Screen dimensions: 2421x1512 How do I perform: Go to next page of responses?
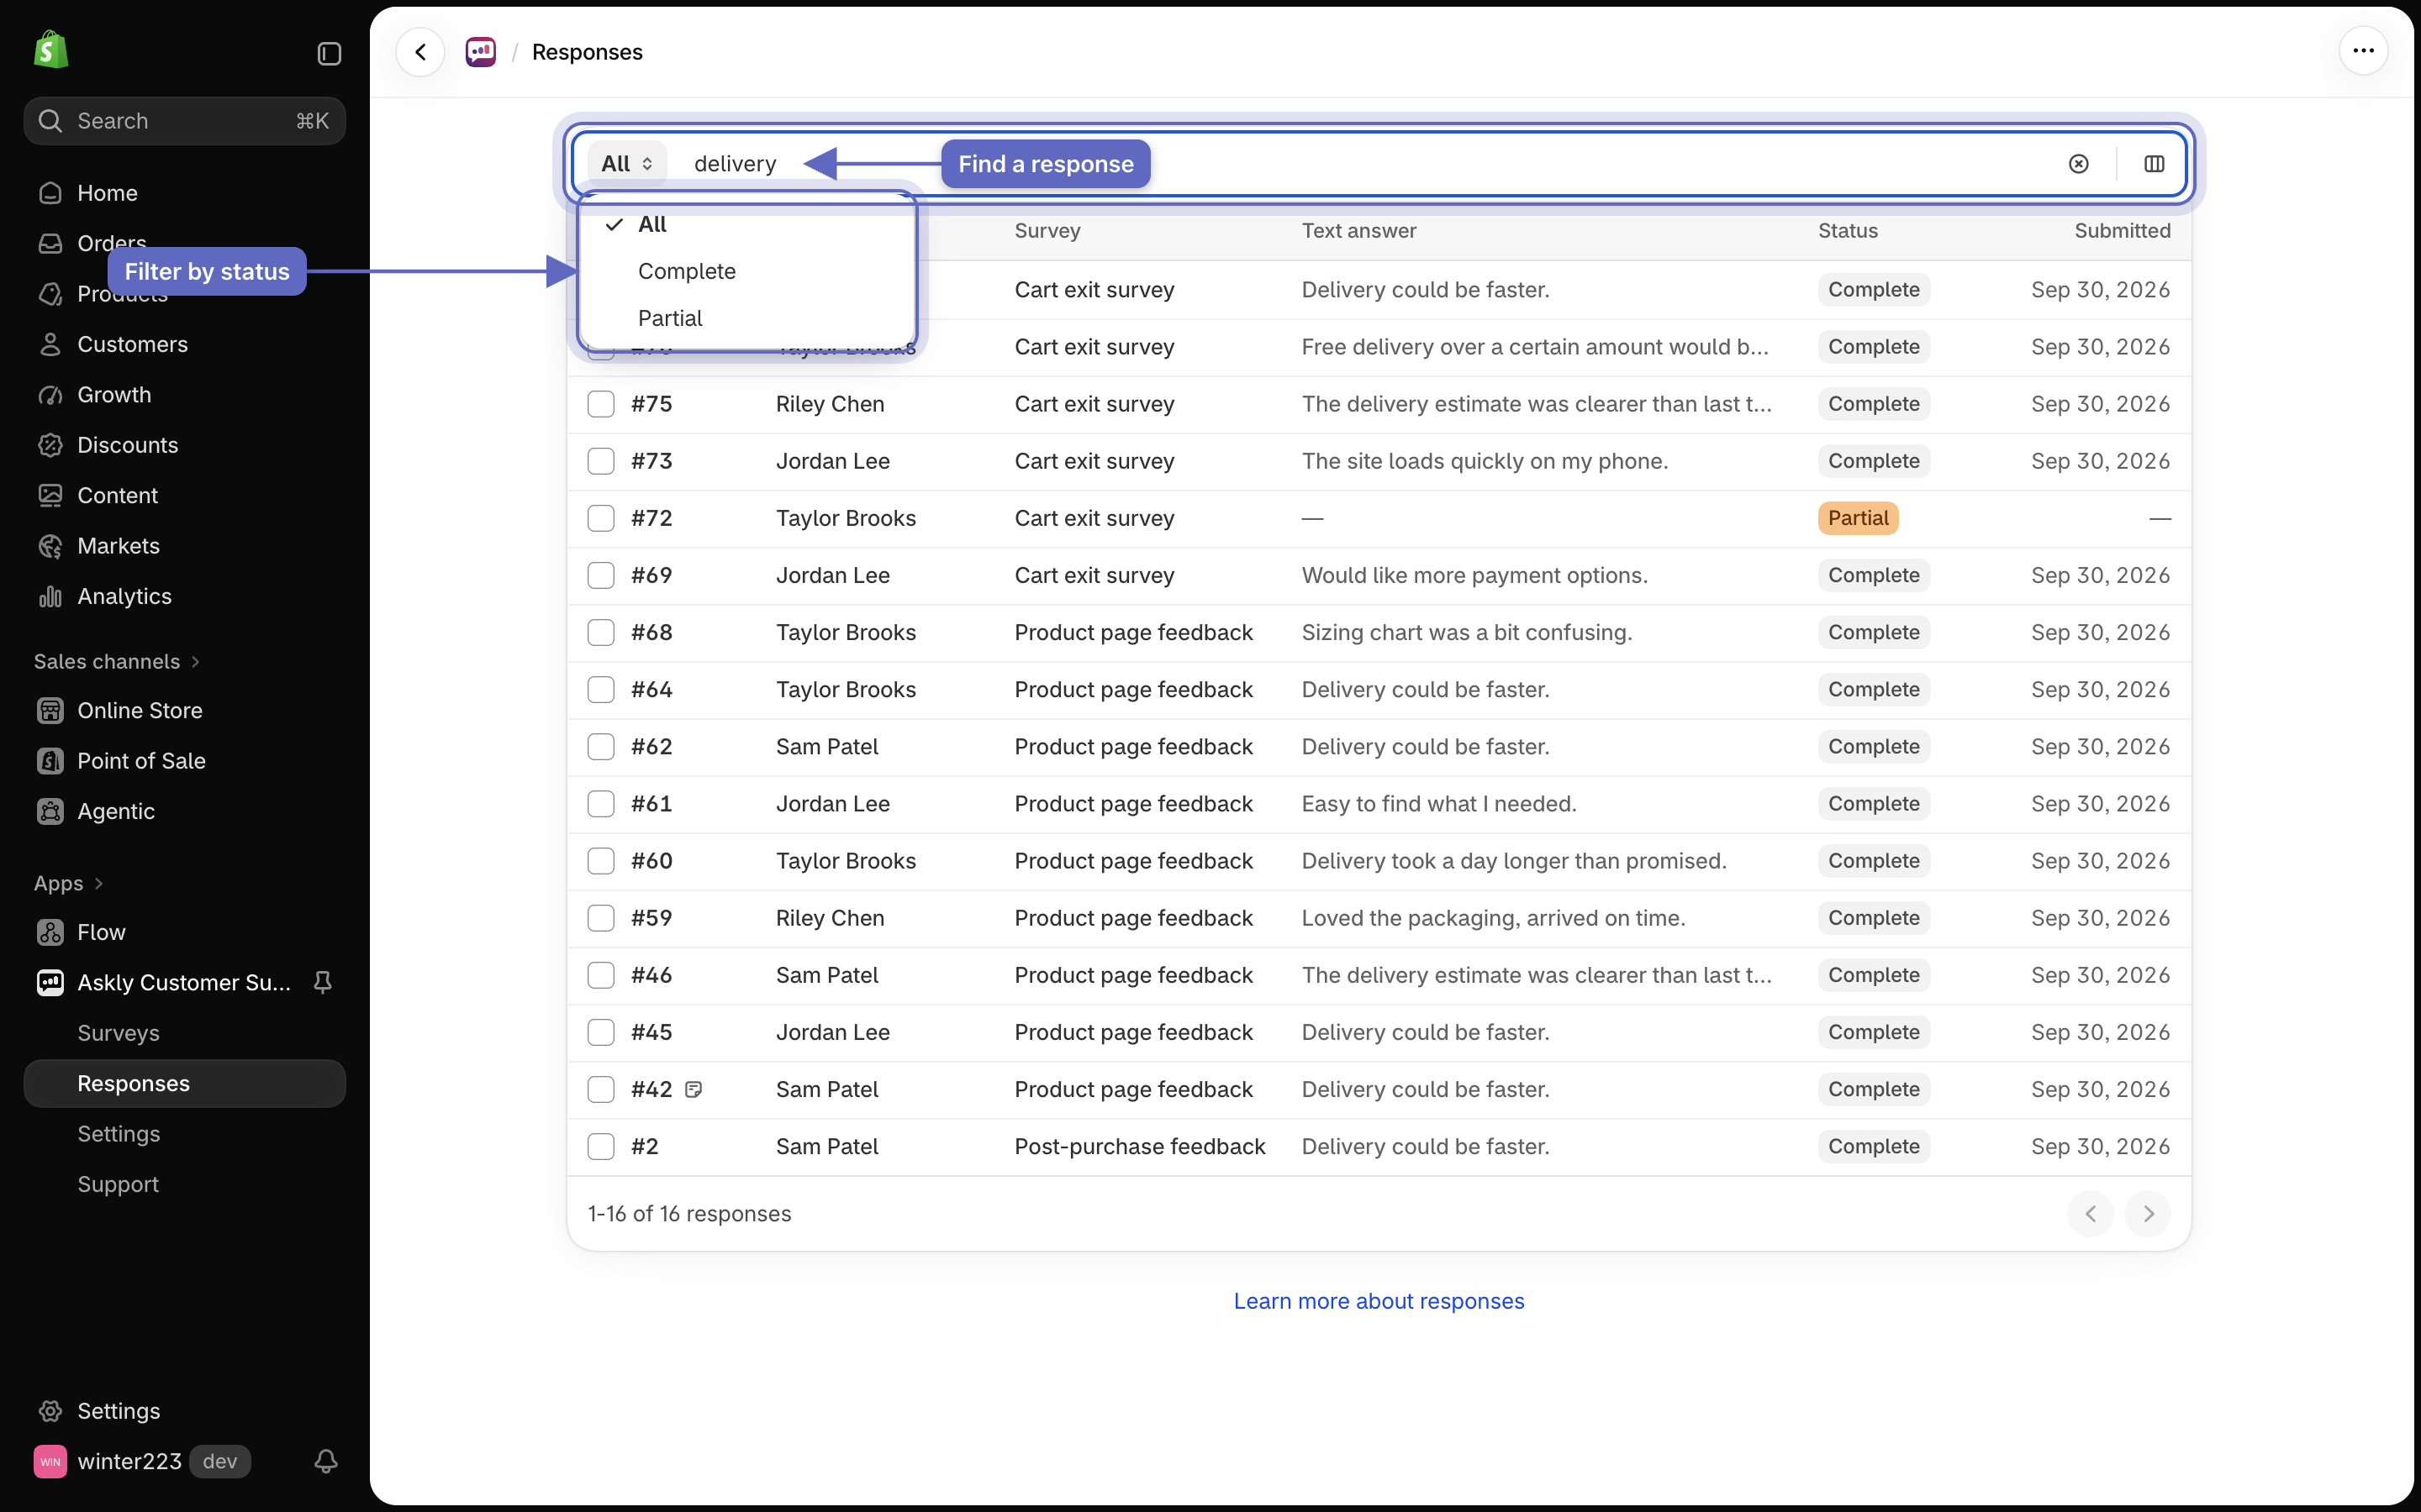(x=2148, y=1214)
